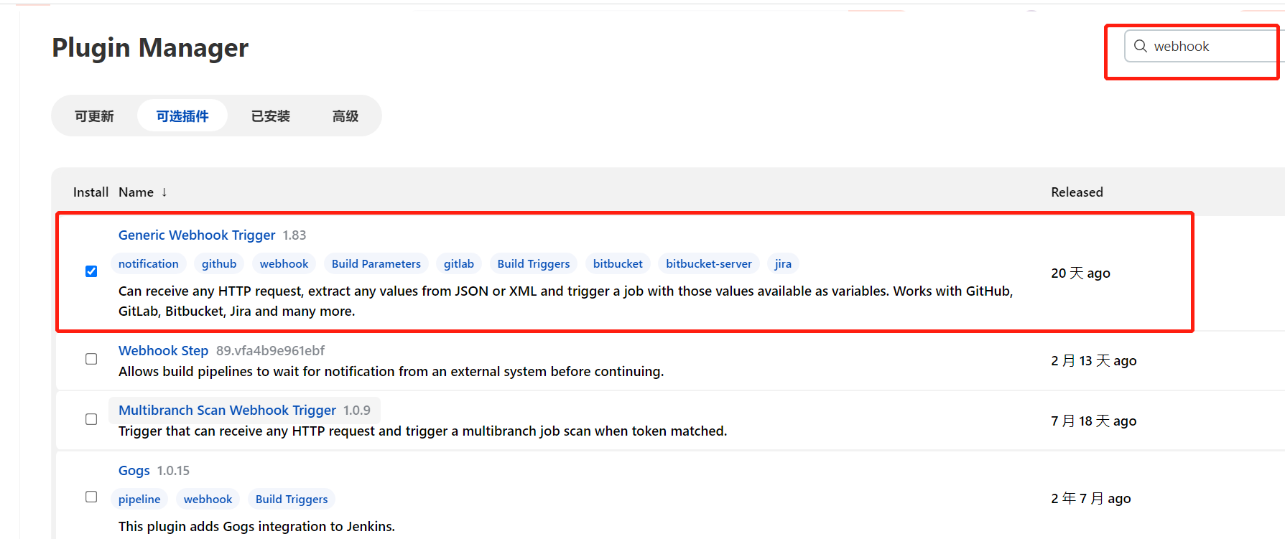Viewport: 1285px width, 539px height.
Task: Click the Install column header
Action: 91,192
